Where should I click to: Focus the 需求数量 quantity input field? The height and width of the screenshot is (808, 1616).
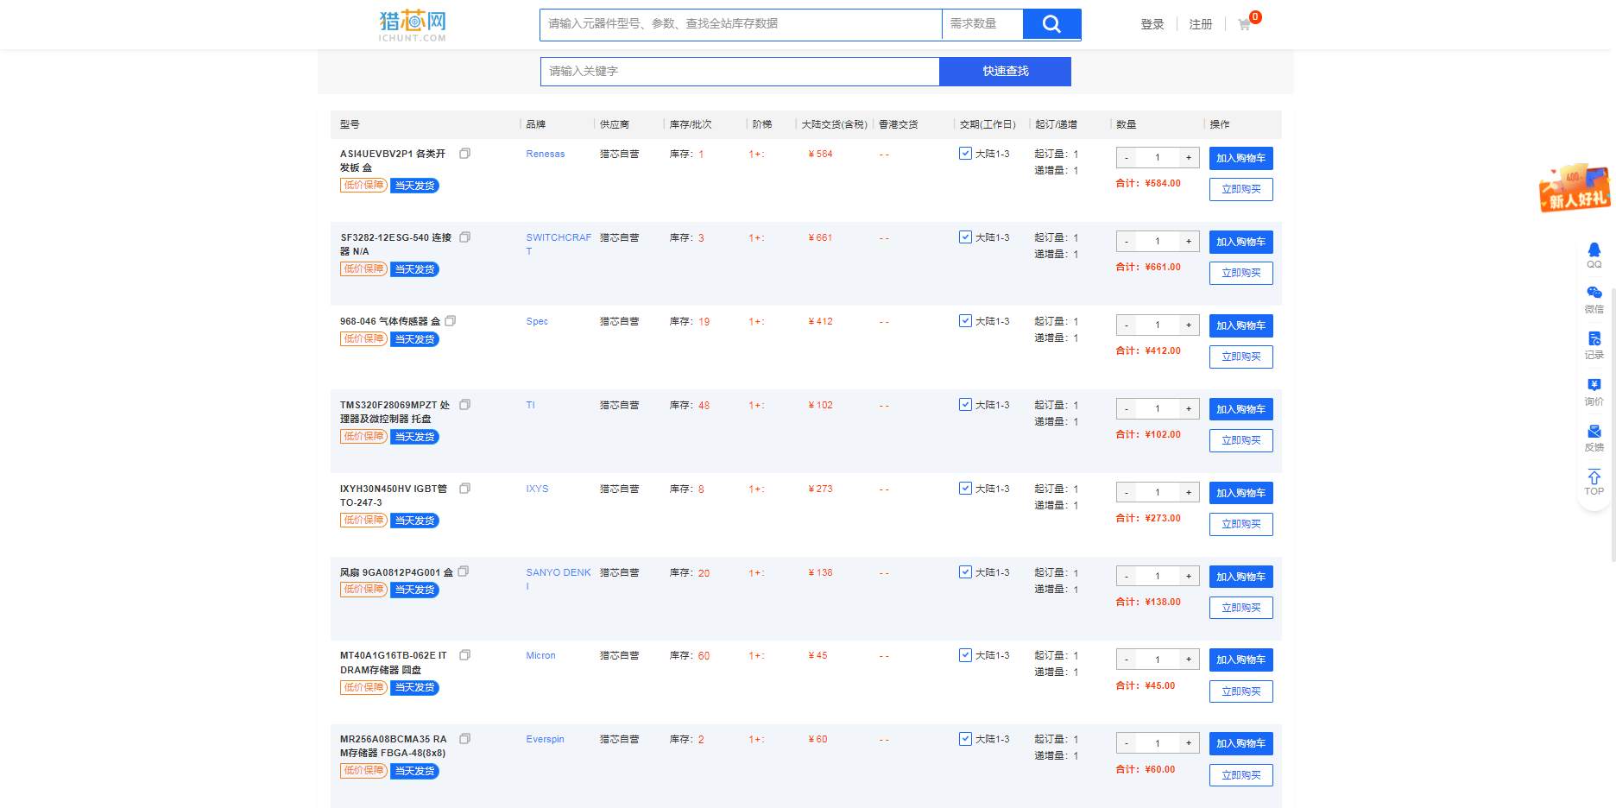(x=982, y=24)
